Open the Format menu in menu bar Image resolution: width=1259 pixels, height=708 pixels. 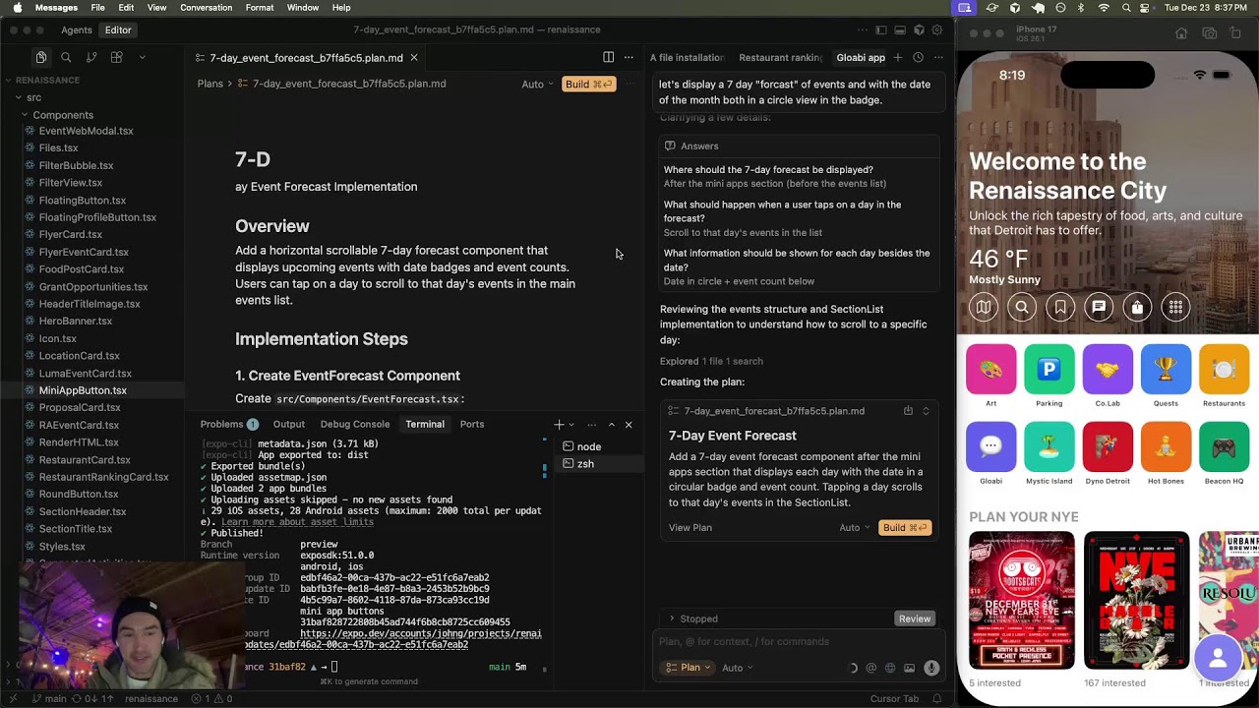[x=260, y=8]
